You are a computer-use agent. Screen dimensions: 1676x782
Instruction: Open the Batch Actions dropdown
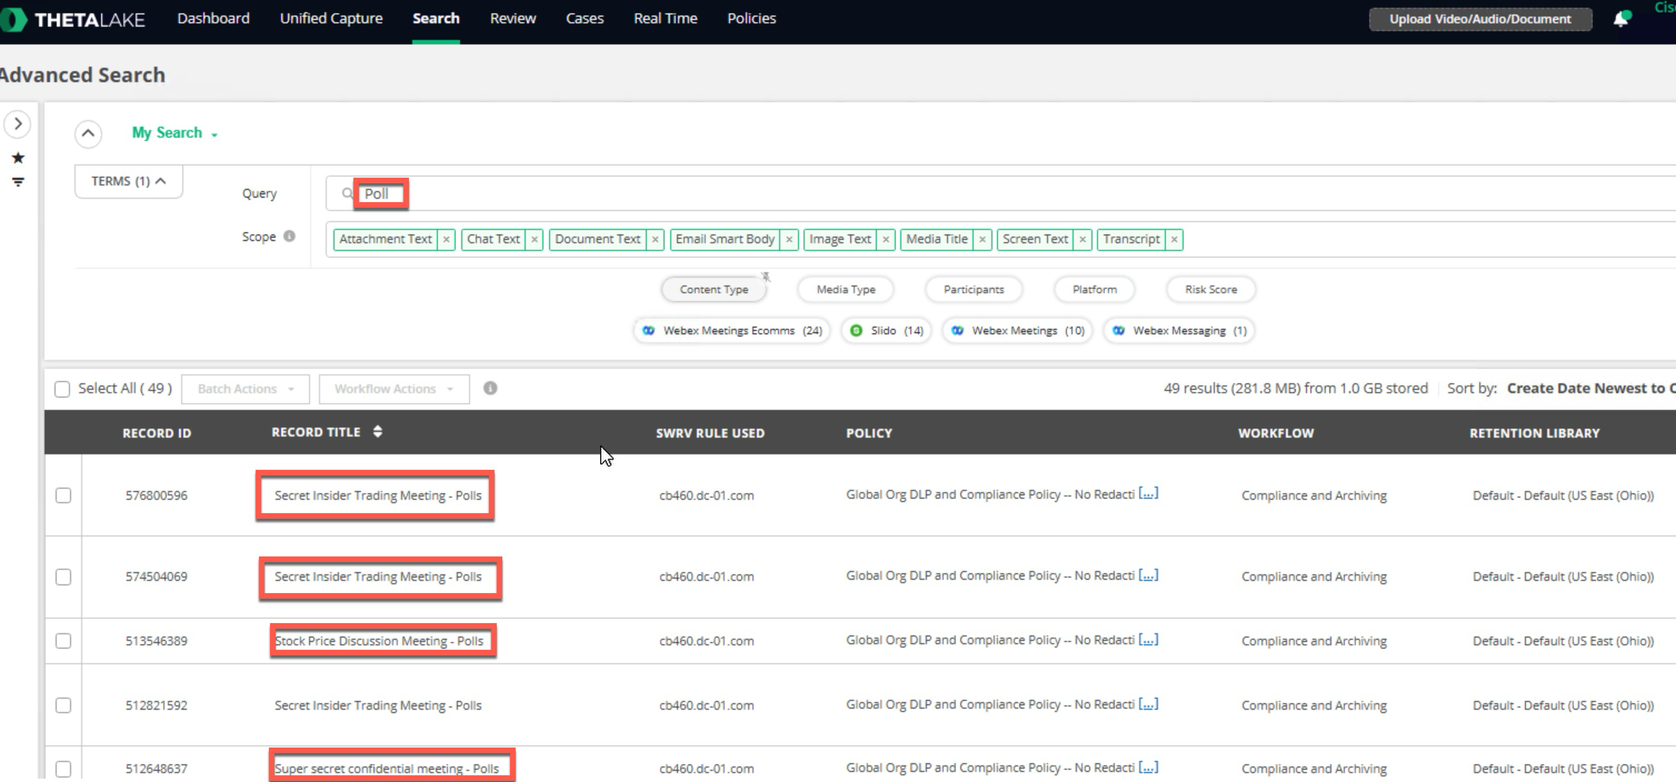[x=245, y=389]
